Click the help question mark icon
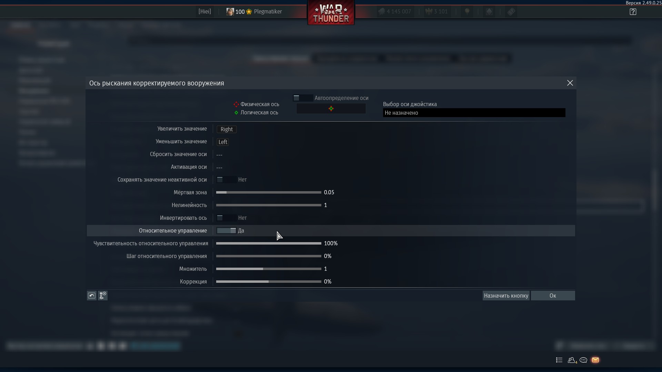Image resolution: width=662 pixels, height=372 pixels. (x=633, y=12)
